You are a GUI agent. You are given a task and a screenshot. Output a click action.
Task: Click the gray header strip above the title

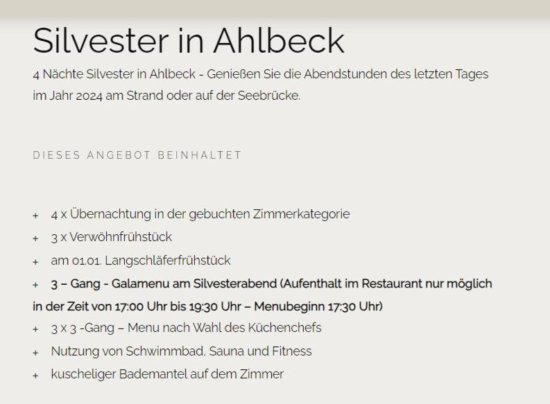click(275, 7)
